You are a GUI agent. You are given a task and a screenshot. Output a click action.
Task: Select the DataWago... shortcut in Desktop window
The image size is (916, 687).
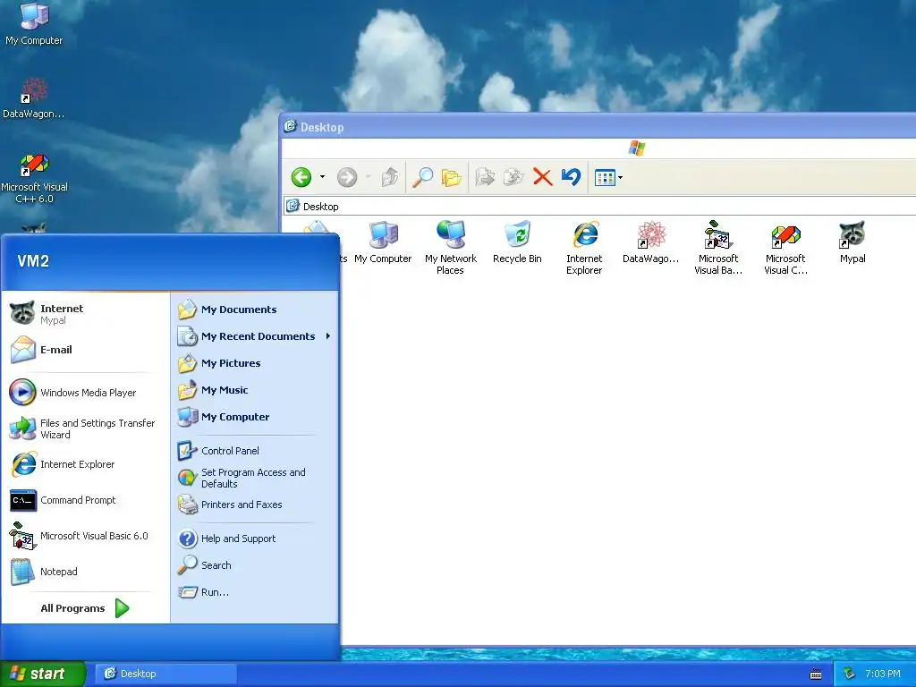pos(651,243)
